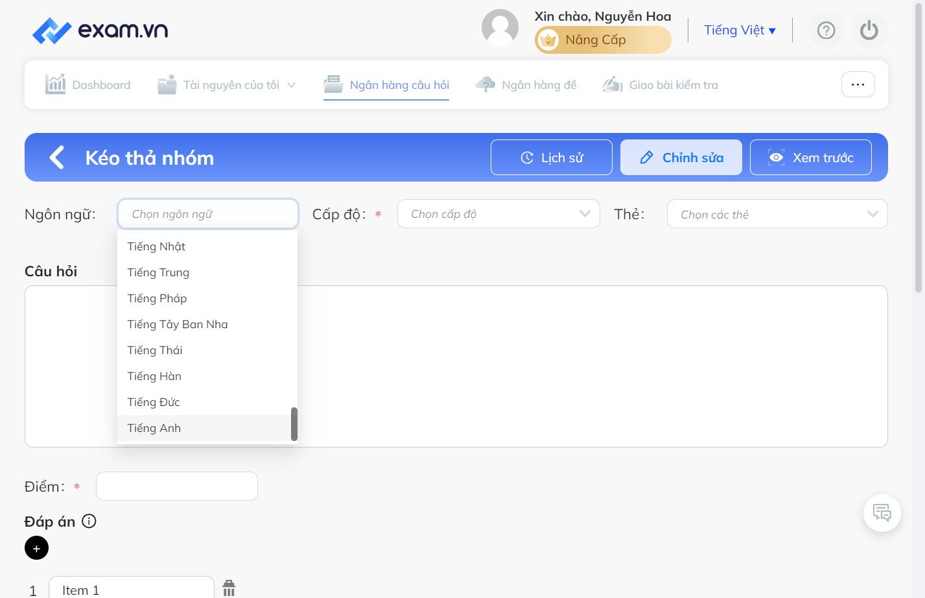Click the three-dots more menu button
Screen dimensions: 925x598
click(858, 84)
